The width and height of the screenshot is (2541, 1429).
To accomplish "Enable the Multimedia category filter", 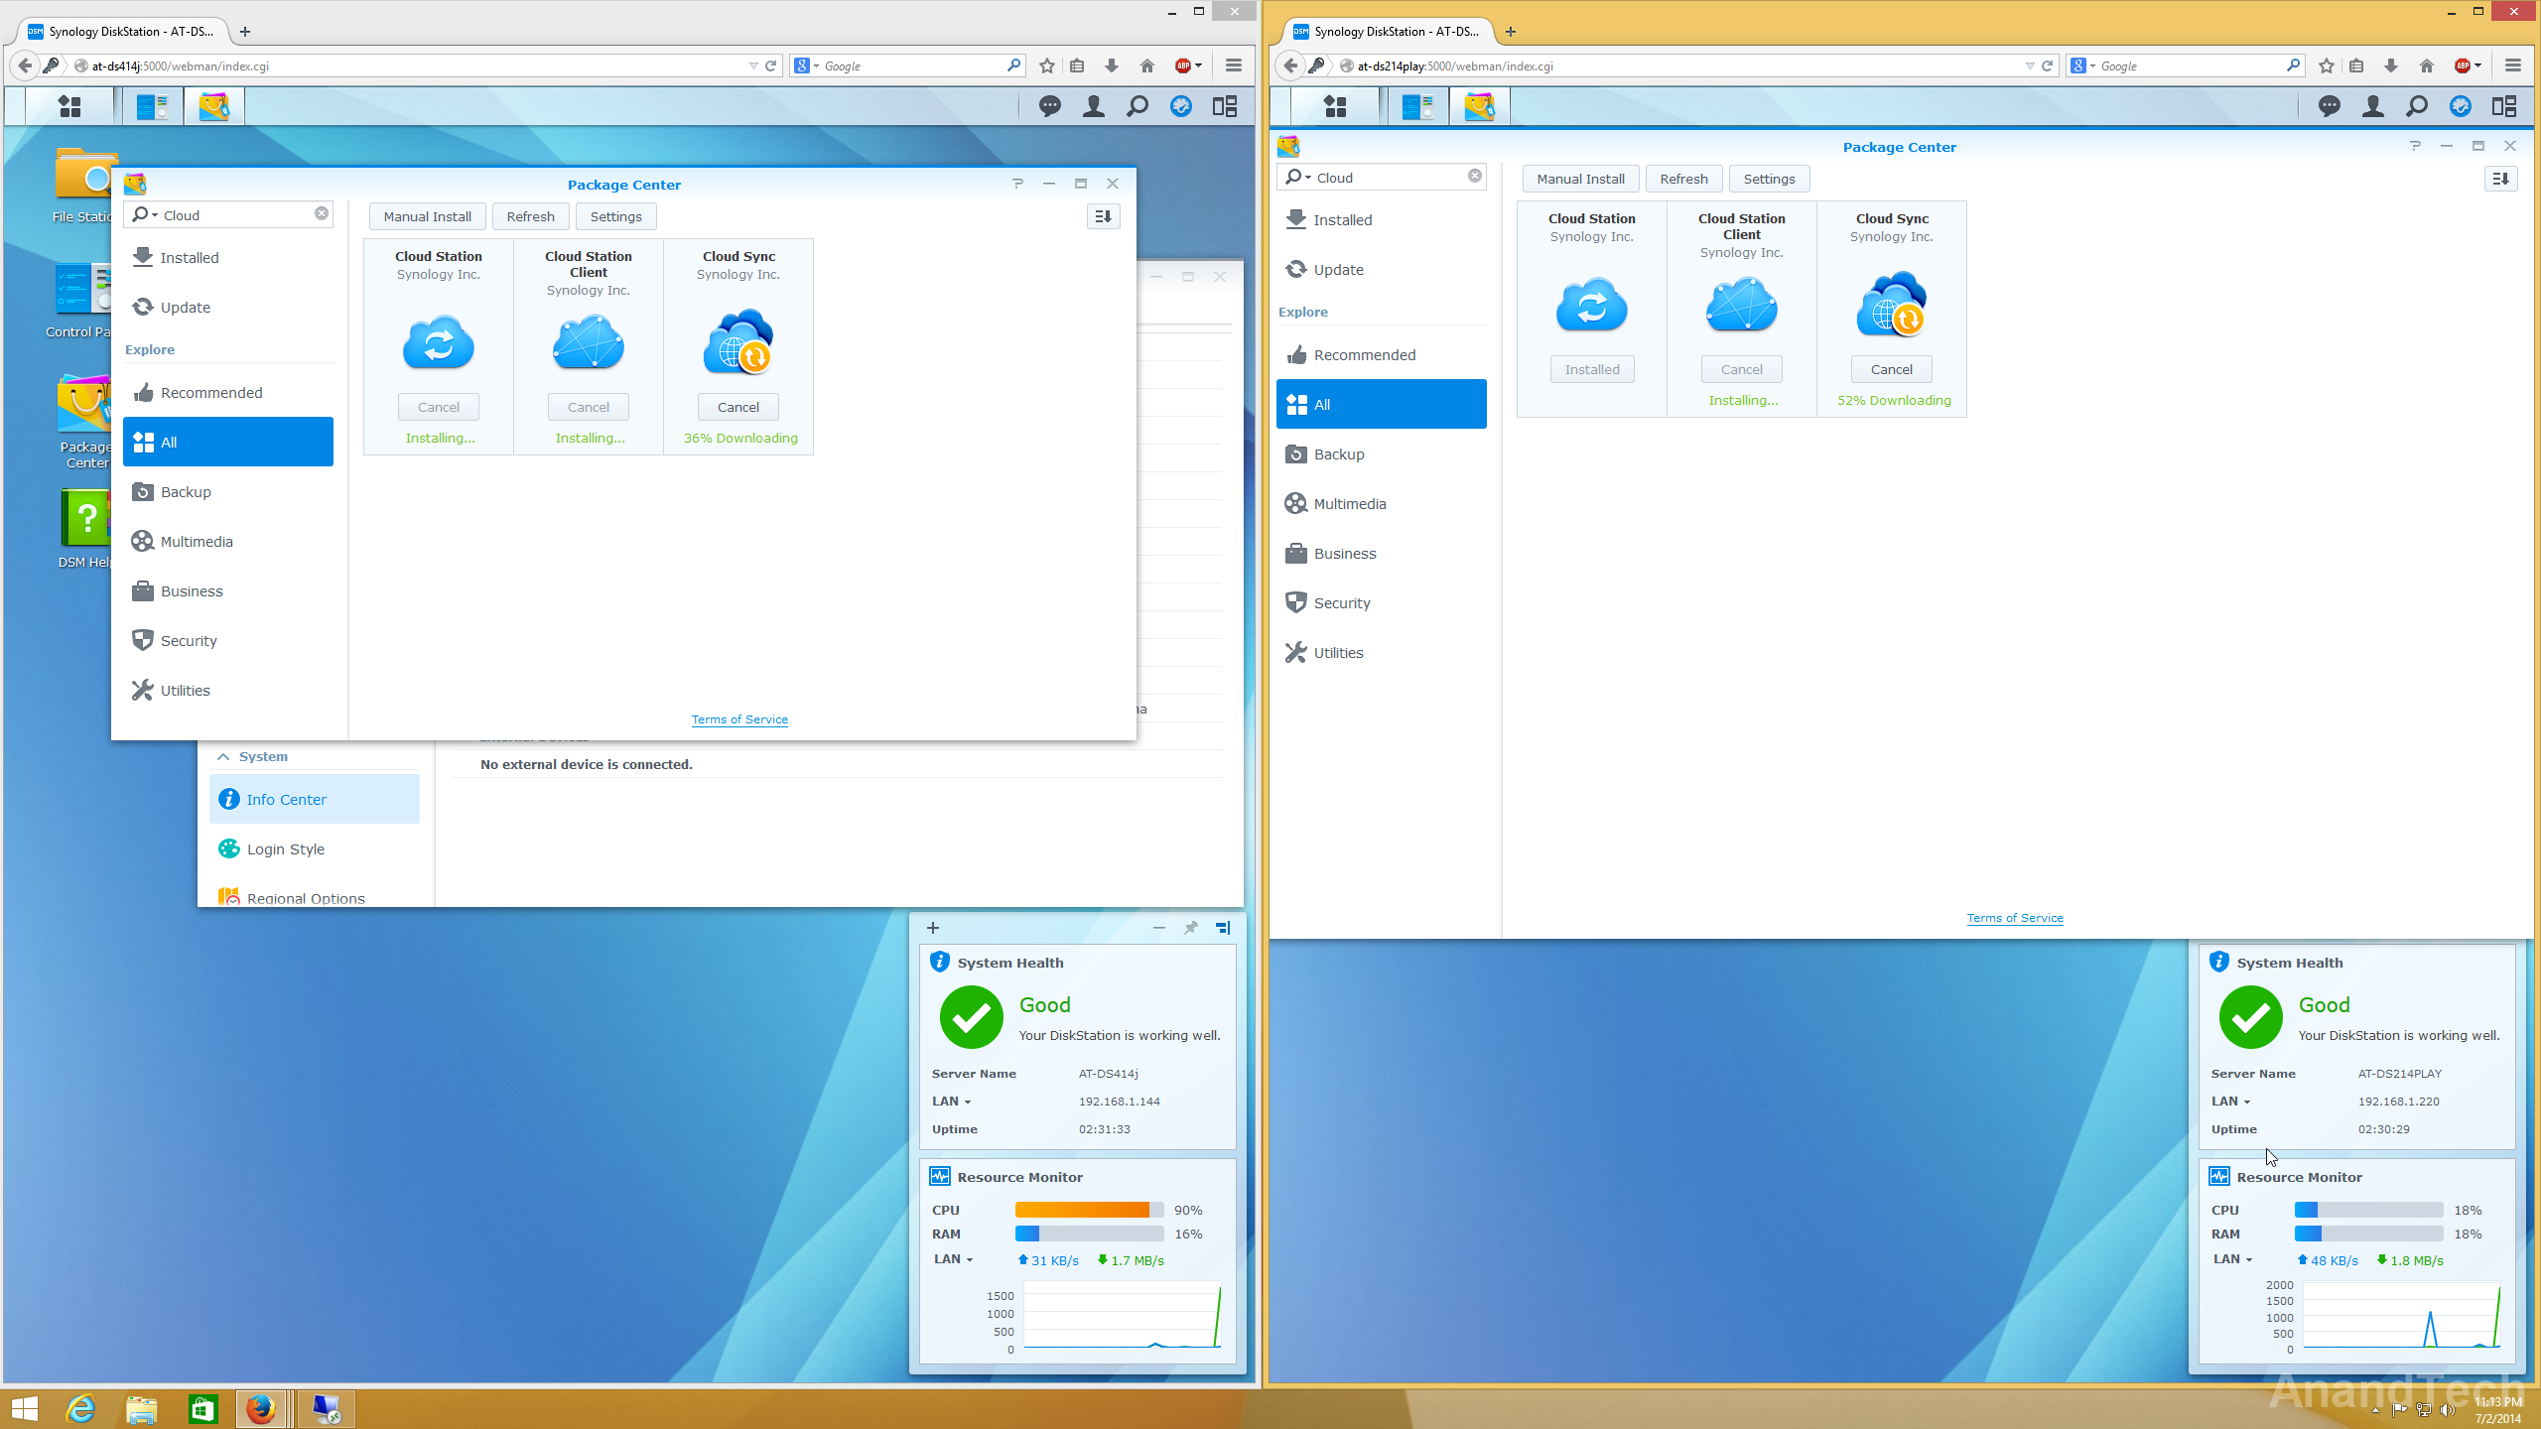I will tap(196, 541).
